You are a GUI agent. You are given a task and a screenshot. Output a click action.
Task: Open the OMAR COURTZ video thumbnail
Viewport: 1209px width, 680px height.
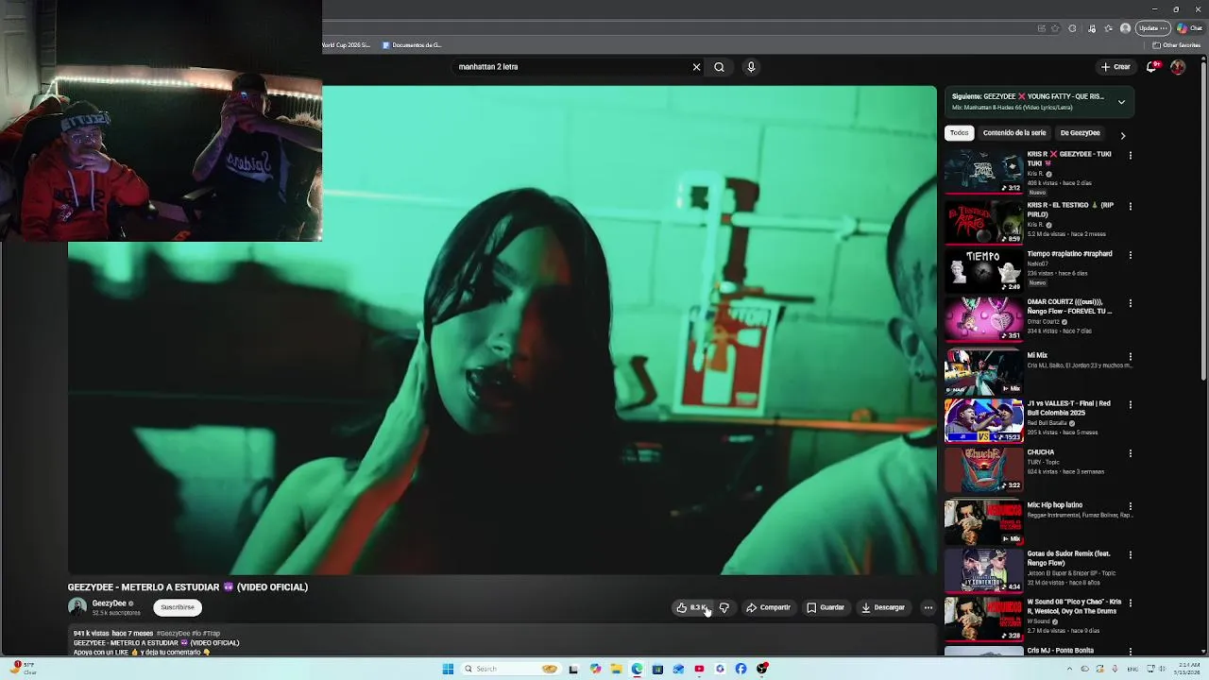pos(983,320)
